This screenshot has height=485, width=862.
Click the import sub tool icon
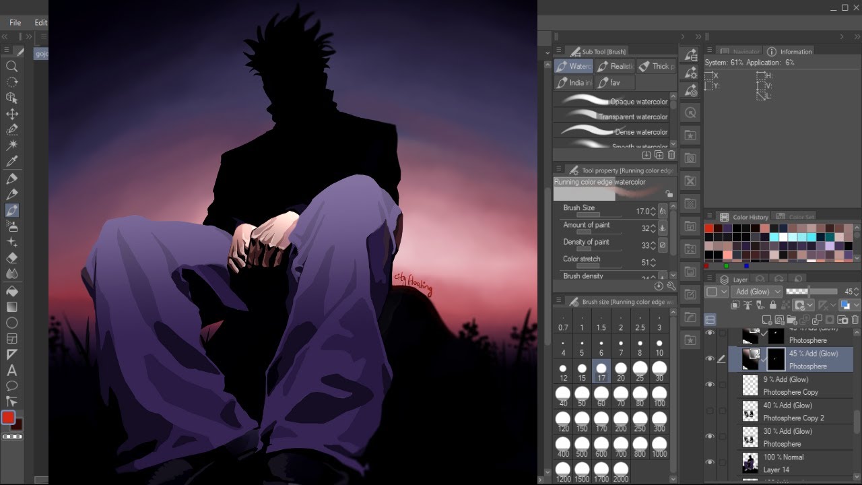point(646,155)
